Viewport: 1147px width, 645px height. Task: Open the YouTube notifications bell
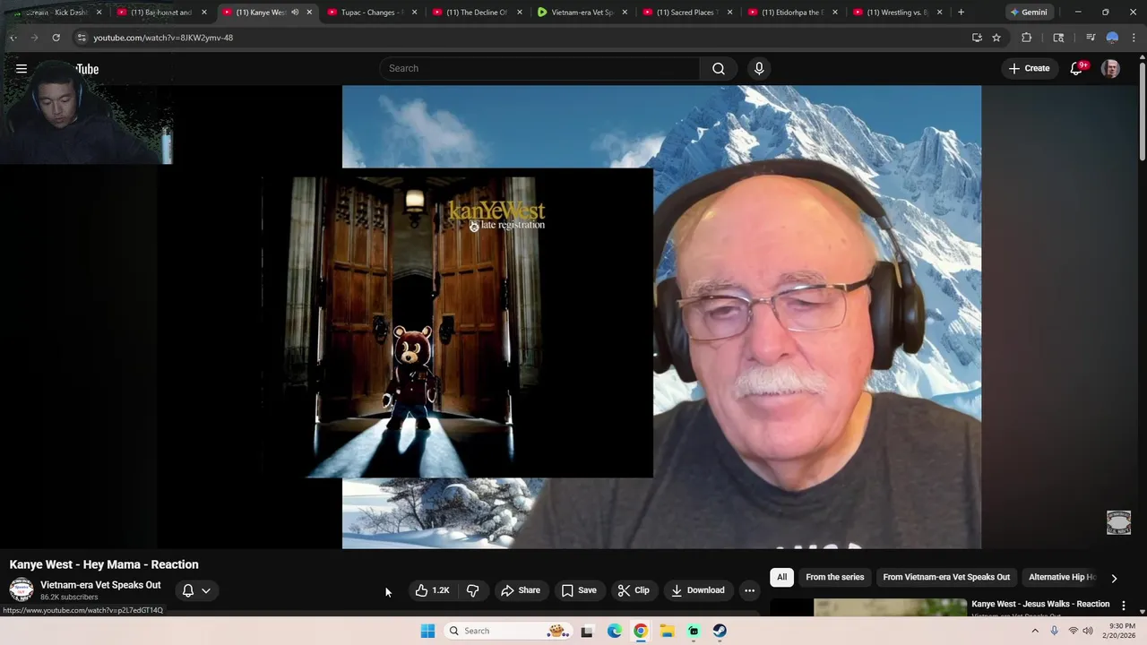1076,69
